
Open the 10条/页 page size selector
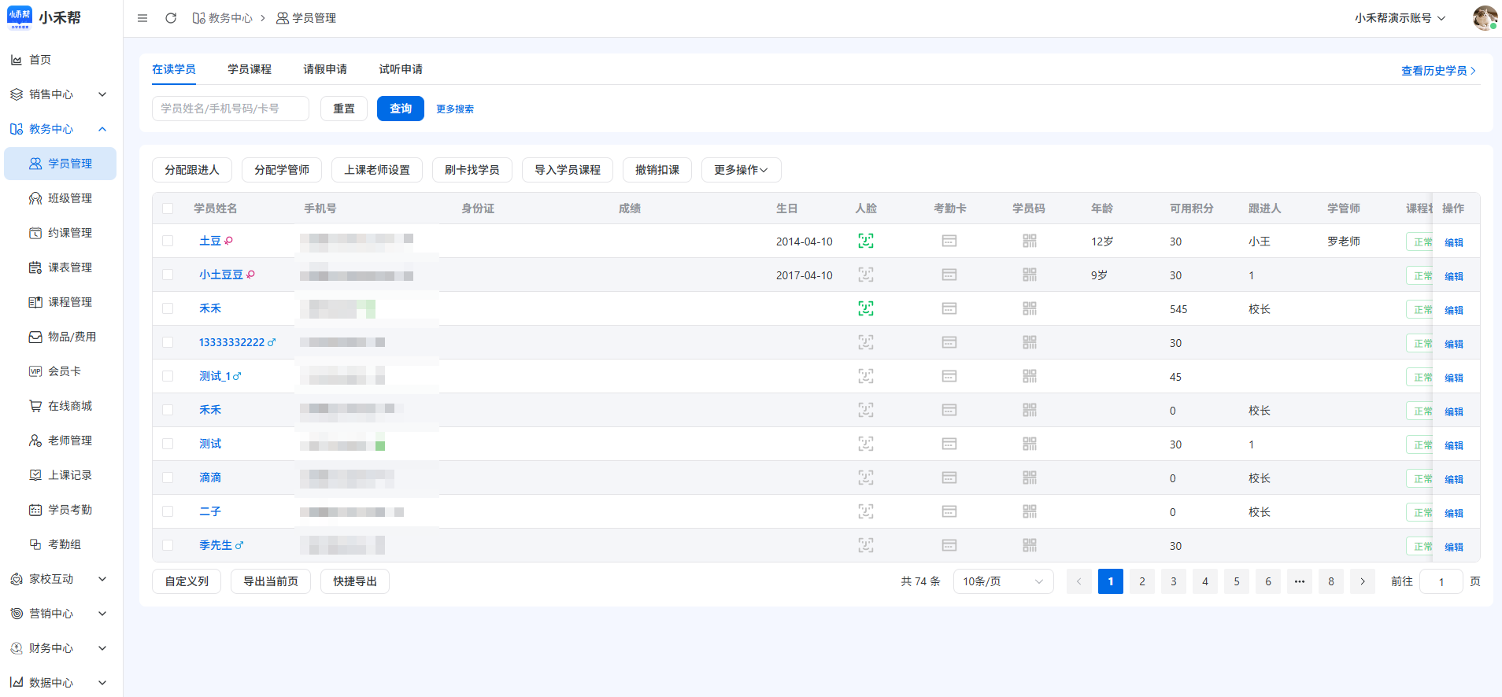(1002, 581)
